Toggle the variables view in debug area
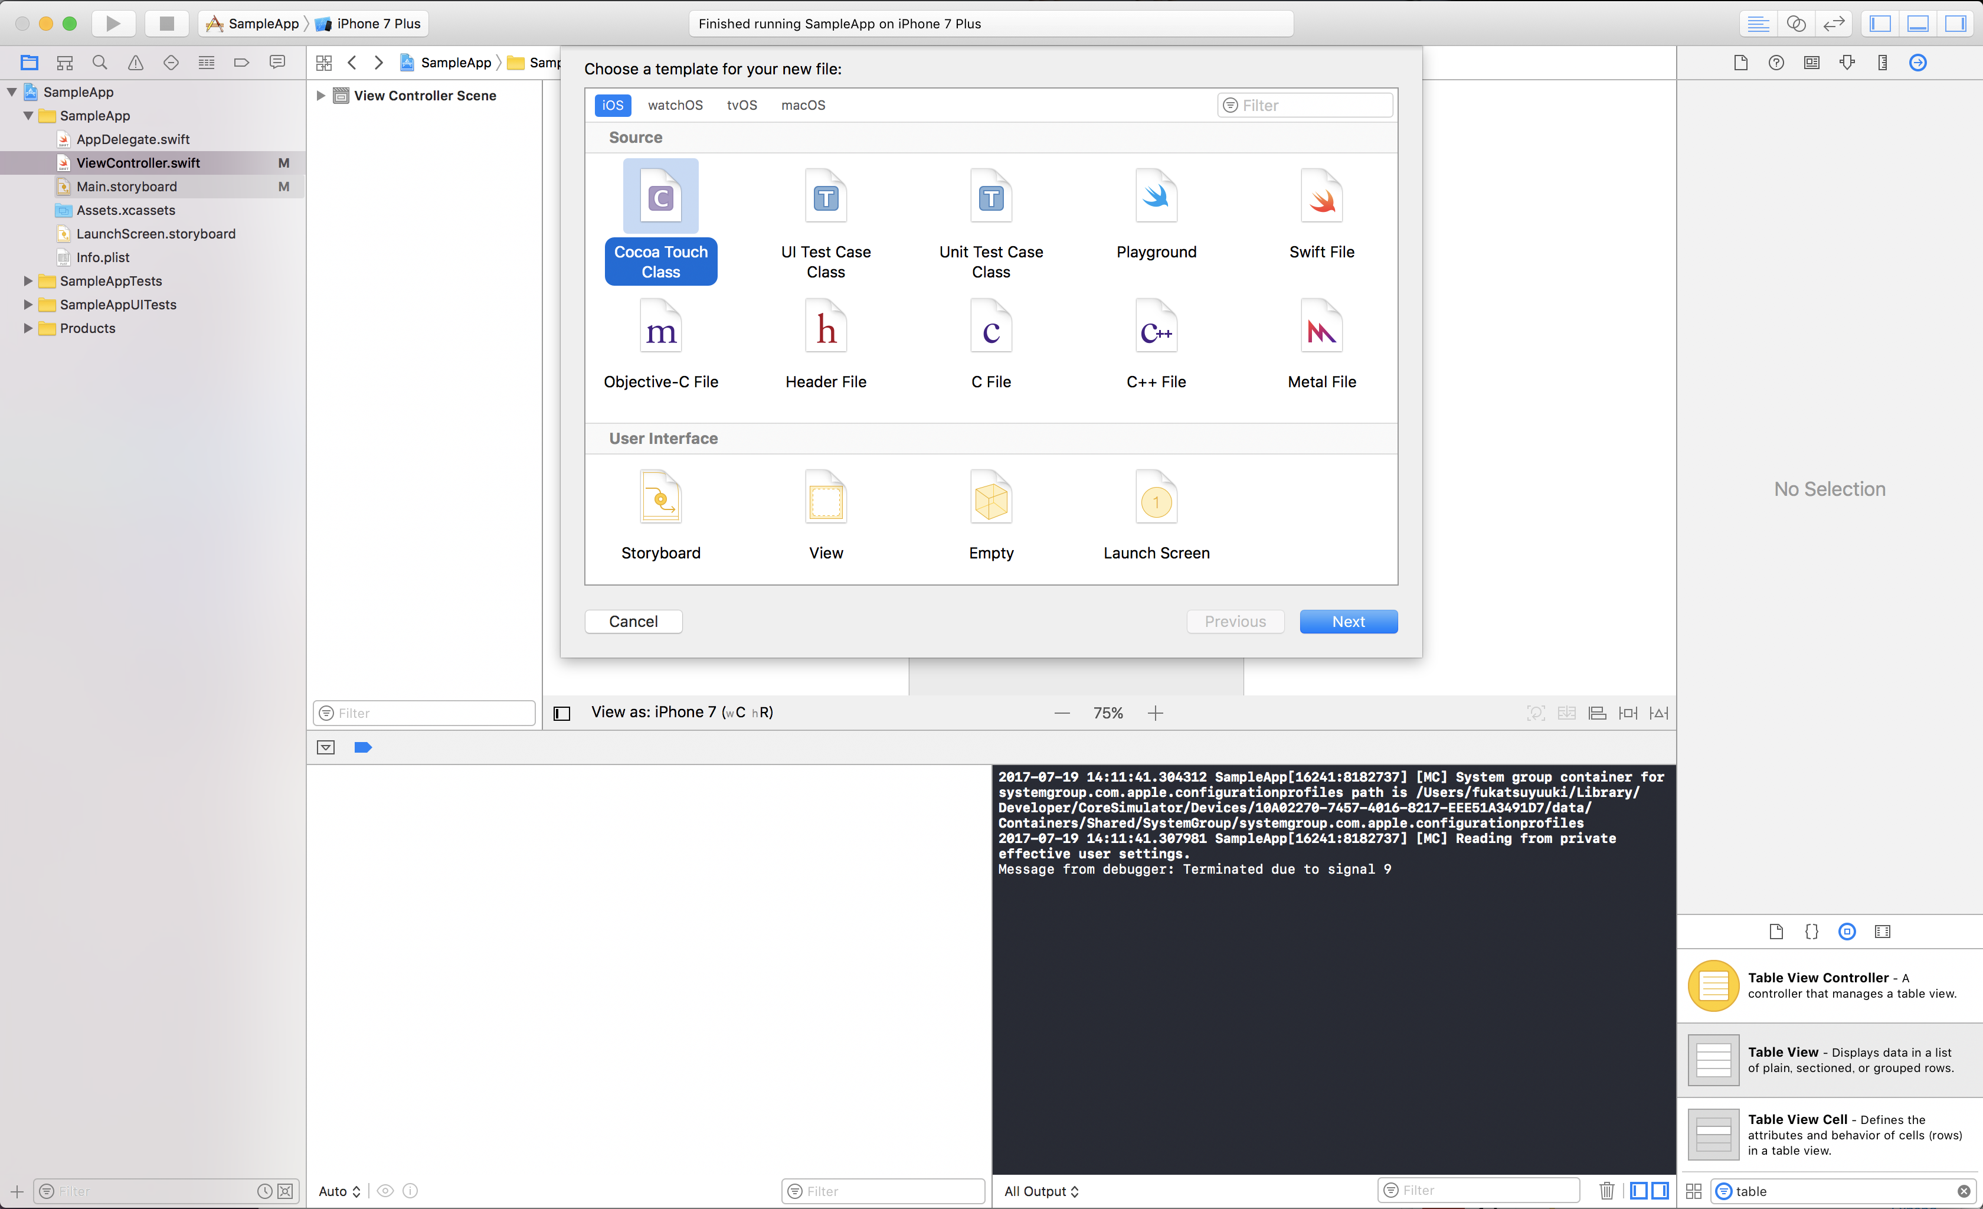1983x1209 pixels. coord(1638,1191)
